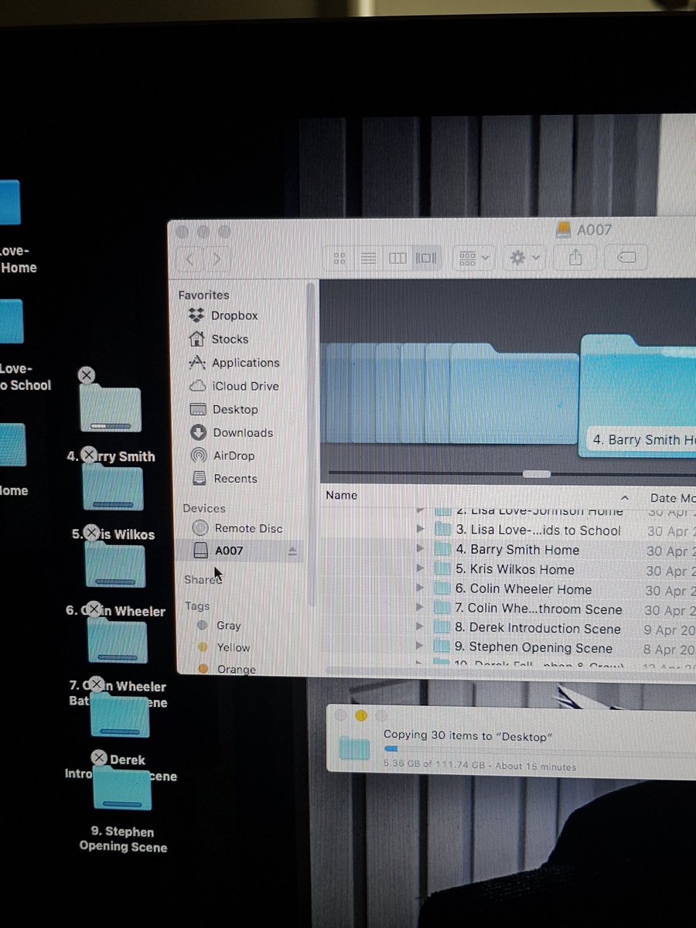Open the arrange-by dropdown
696x928 pixels.
point(474,258)
